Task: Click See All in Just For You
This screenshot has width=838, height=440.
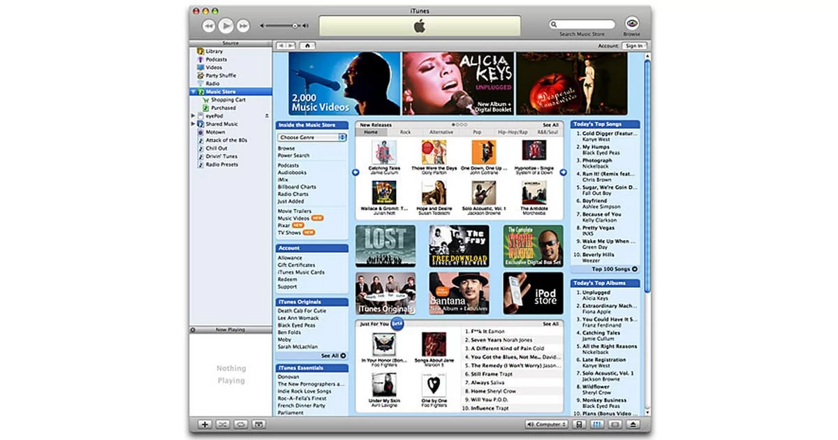Action: point(550,324)
